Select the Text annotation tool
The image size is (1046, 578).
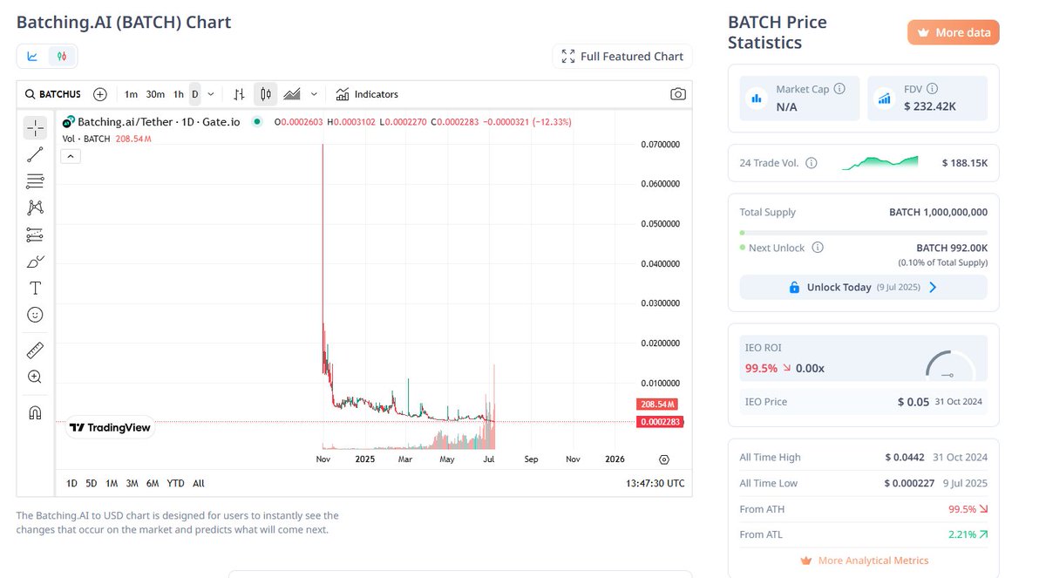35,289
